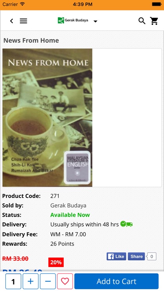Increase quantity with the plus button

30,281
